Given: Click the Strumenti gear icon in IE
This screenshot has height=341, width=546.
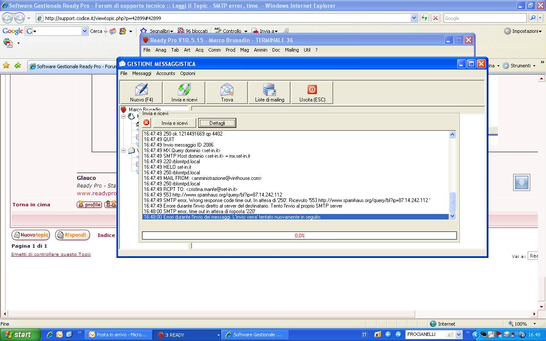Looking at the screenshot, I should point(506,66).
